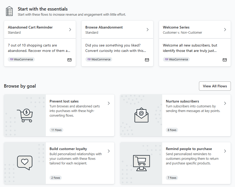235x187 pixels.
Task: Click the heart speech bubble illustration
Action: click(x=25, y=163)
